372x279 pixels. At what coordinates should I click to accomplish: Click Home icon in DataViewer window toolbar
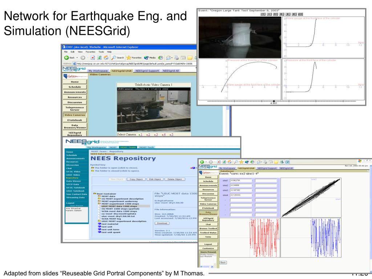pyautogui.click(x=230, y=162)
